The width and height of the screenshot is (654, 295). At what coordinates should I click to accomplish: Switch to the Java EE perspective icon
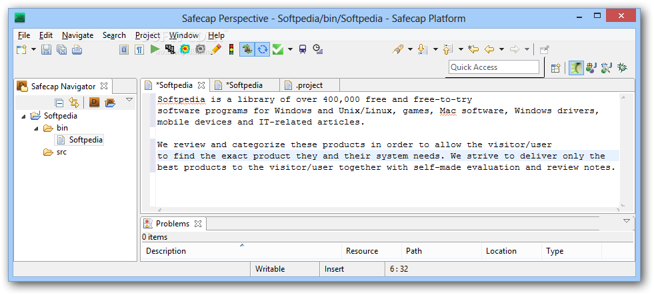[x=591, y=68]
